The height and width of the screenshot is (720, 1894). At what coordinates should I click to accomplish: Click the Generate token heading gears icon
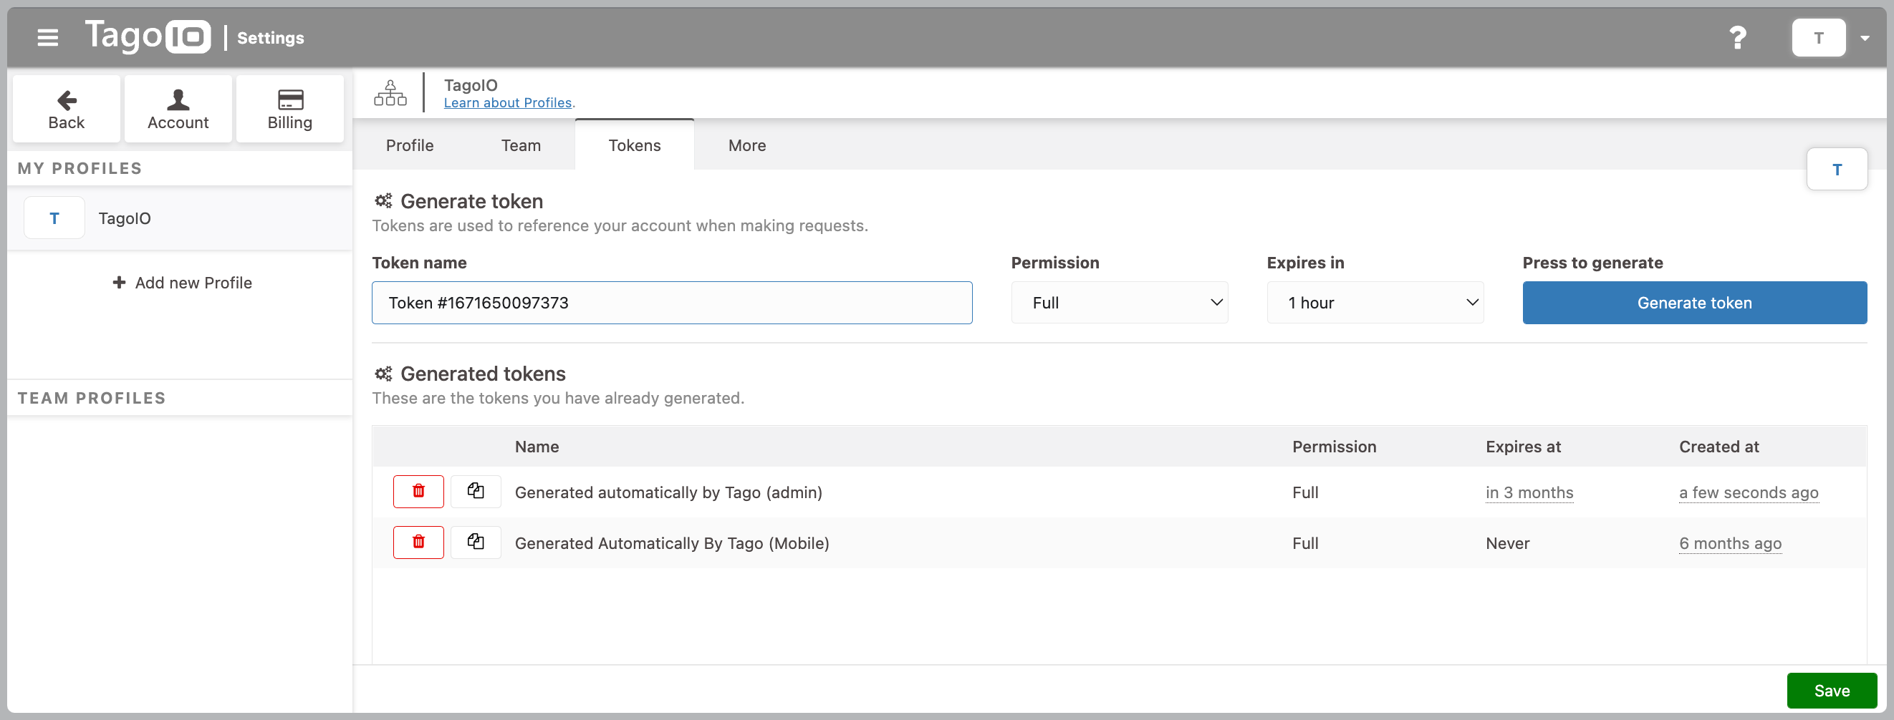pos(383,200)
